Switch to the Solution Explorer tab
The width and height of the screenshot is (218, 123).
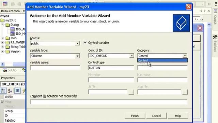click(11, 70)
